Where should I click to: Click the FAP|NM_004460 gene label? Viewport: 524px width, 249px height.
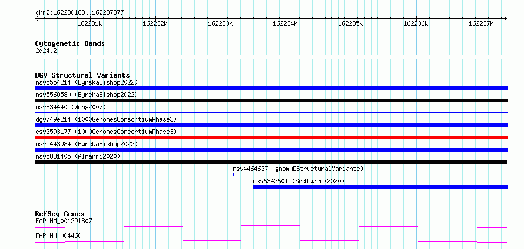58,235
